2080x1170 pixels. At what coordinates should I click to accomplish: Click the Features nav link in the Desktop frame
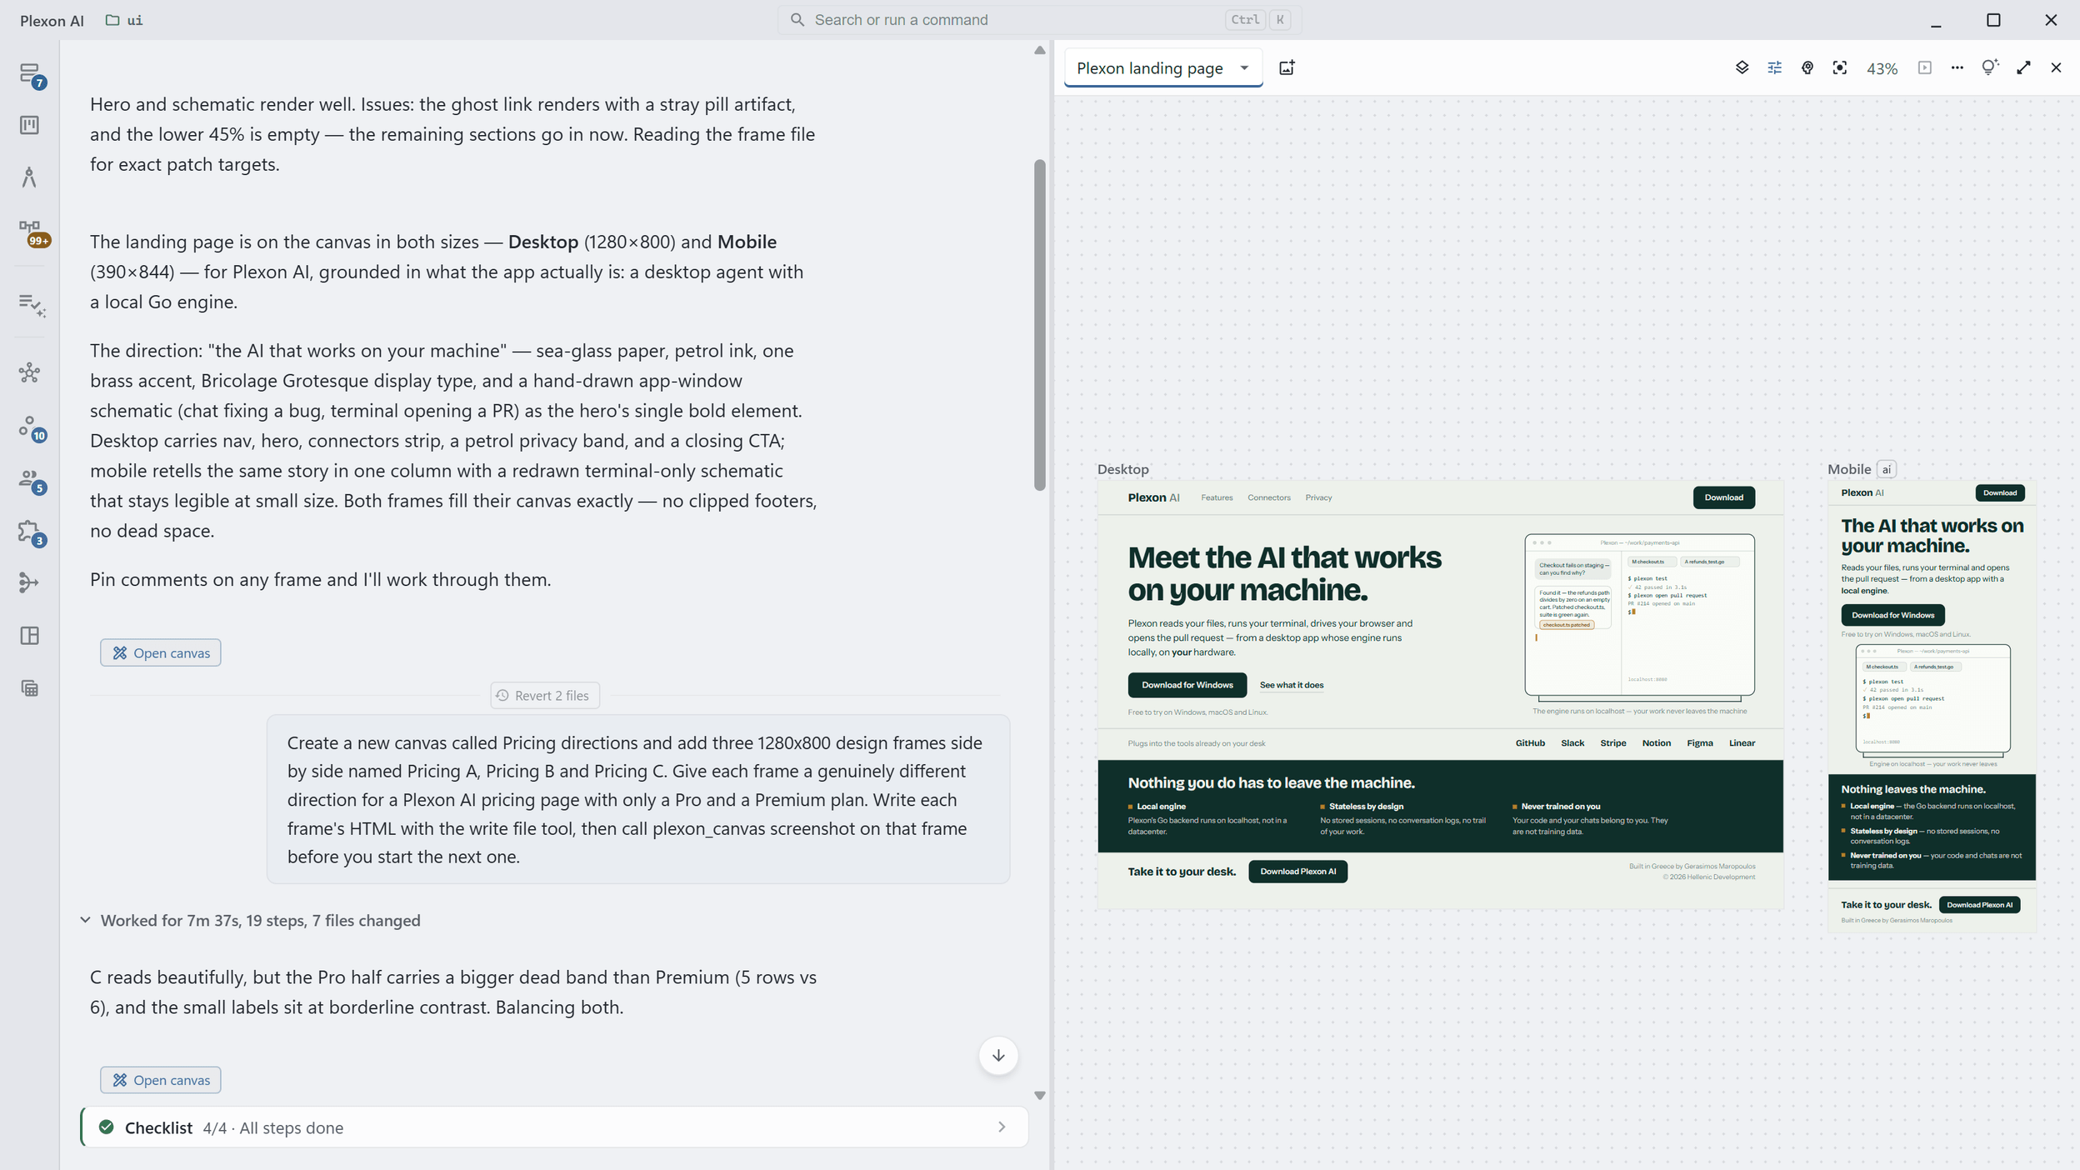pyautogui.click(x=1217, y=497)
